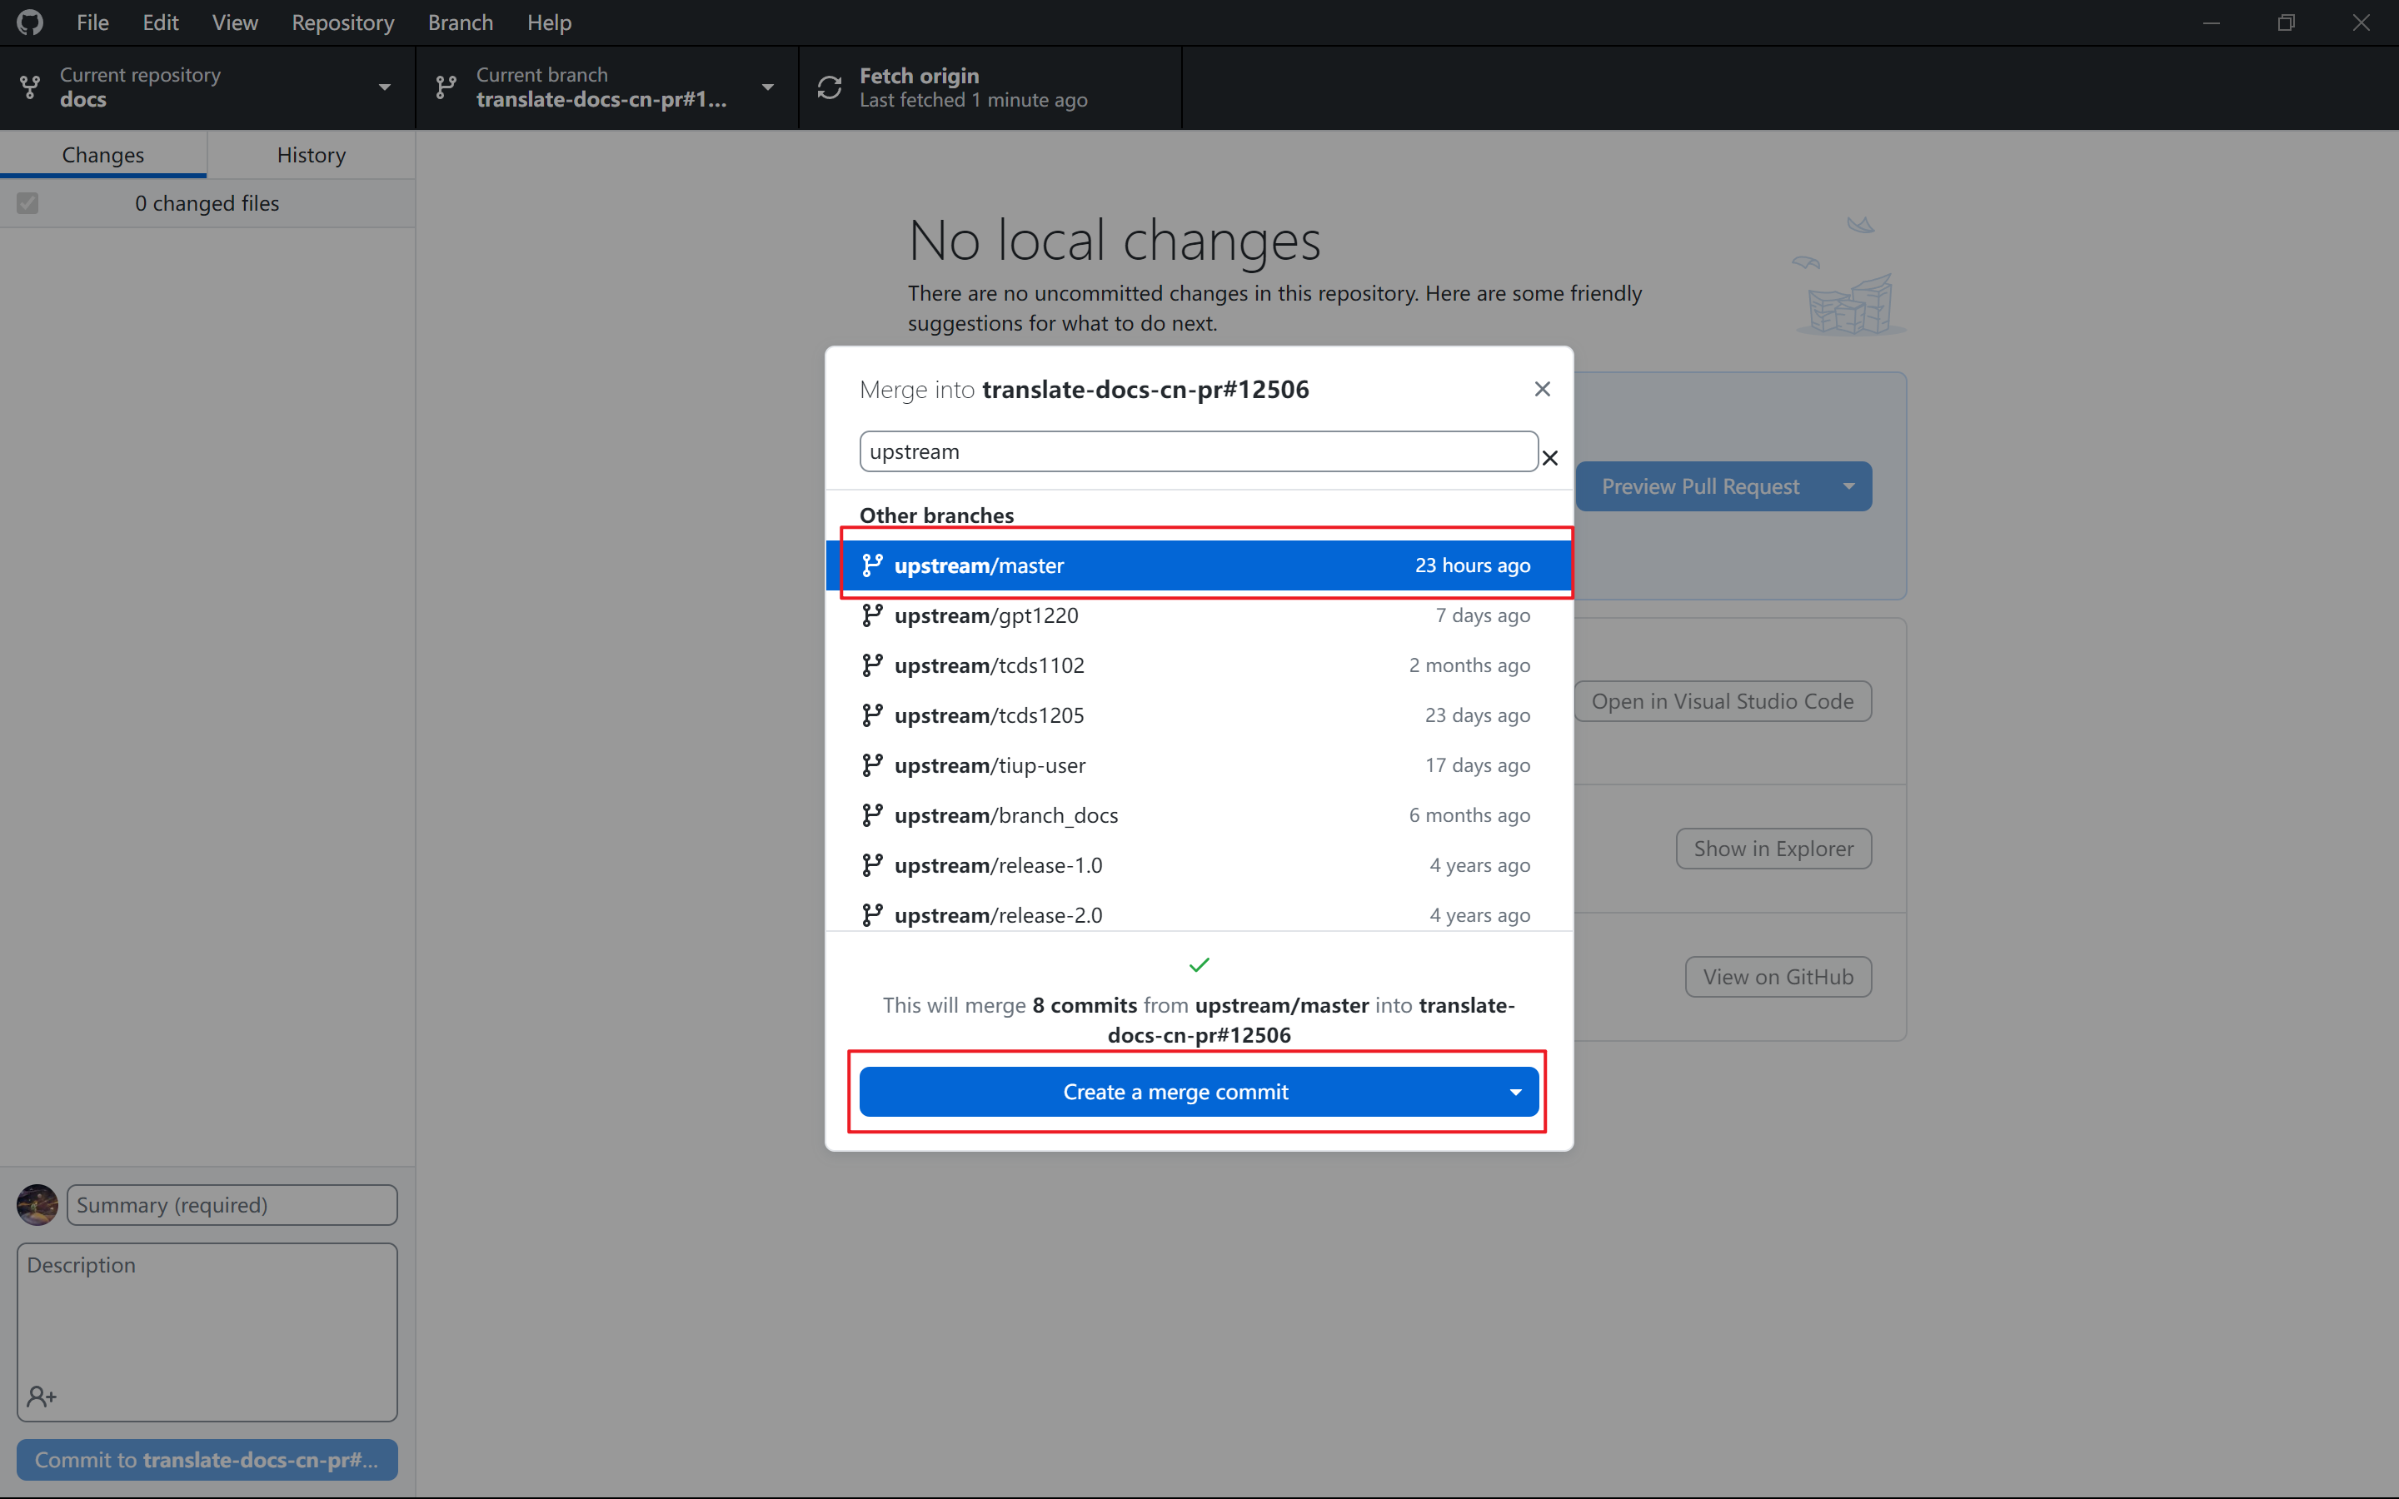Close the Merge into branch dialog
Screen dimensions: 2399x1499
pyautogui.click(x=1542, y=389)
